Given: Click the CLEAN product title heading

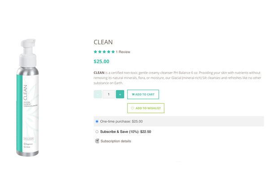Looking at the screenshot, I should click(x=103, y=42).
